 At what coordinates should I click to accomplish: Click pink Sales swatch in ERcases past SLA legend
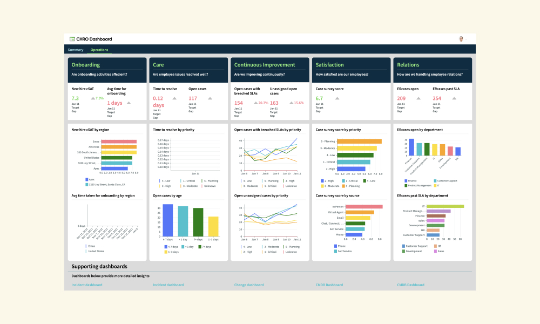435,251
